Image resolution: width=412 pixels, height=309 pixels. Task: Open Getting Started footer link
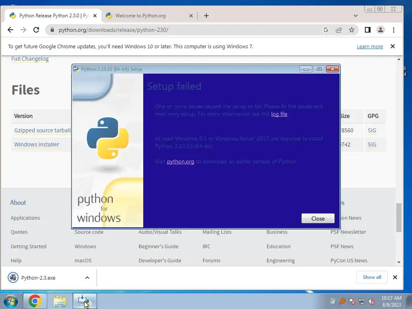point(29,247)
